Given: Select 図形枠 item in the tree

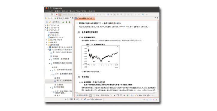Looking at the screenshot, I should [55, 56].
